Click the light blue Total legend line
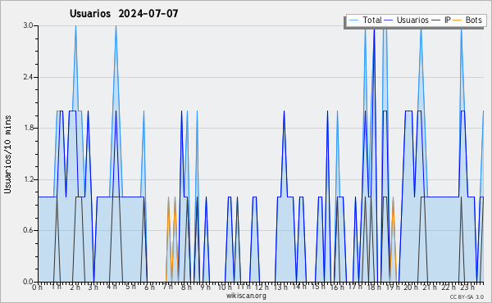This screenshot has height=303, width=492. click(x=354, y=20)
